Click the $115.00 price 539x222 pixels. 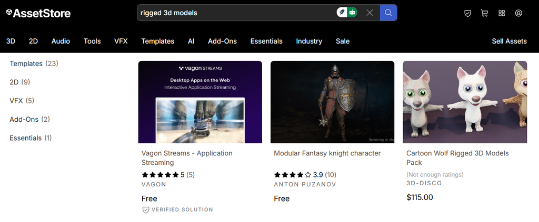coord(420,197)
